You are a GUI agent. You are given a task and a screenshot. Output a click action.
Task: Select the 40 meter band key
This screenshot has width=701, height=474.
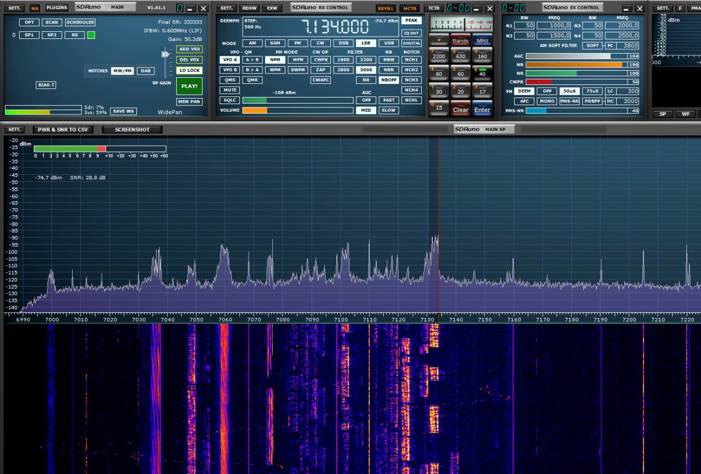coord(482,72)
